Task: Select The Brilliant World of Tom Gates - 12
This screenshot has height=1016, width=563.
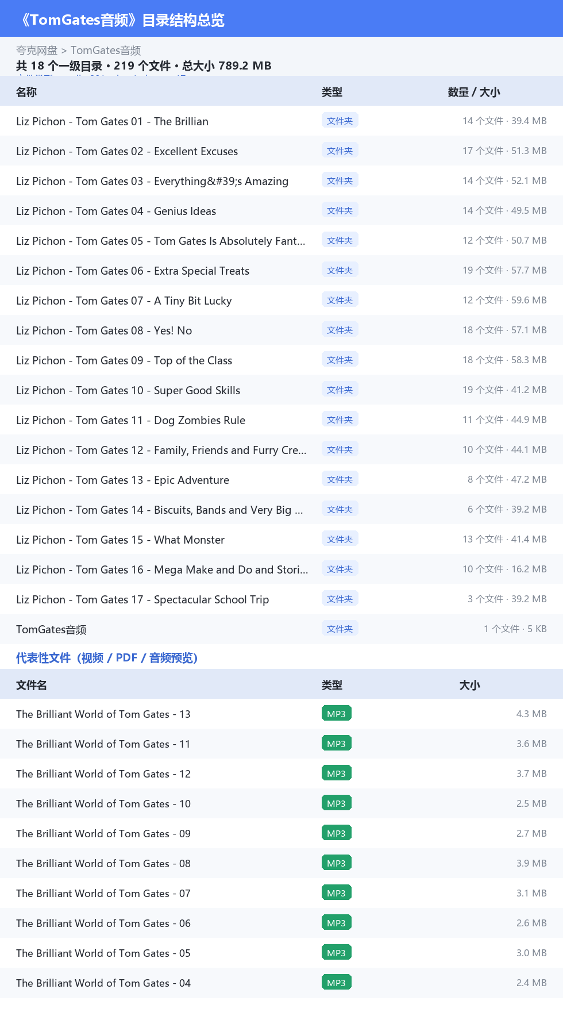Action: pyautogui.click(x=281, y=774)
